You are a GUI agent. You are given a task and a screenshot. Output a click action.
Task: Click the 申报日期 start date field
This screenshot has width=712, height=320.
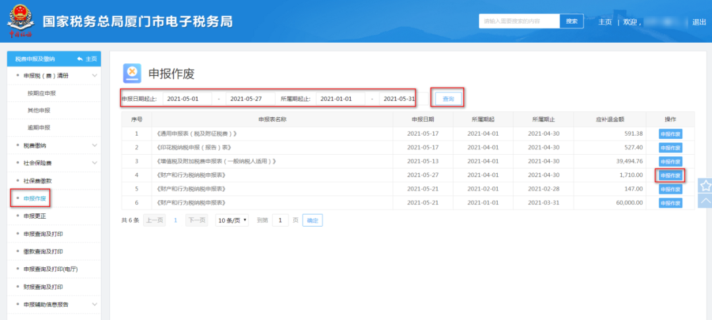[x=187, y=99]
